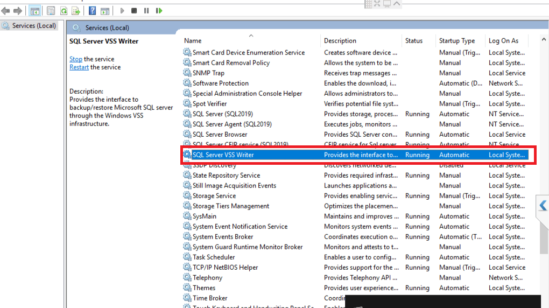Sort by the Description column header
This screenshot has width=549, height=308.
click(340, 40)
